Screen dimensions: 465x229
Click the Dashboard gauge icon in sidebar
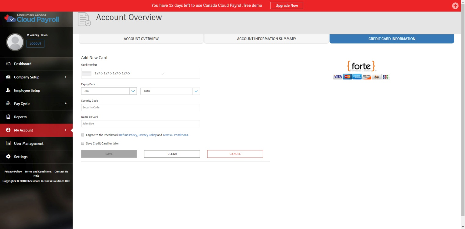(x=8, y=64)
